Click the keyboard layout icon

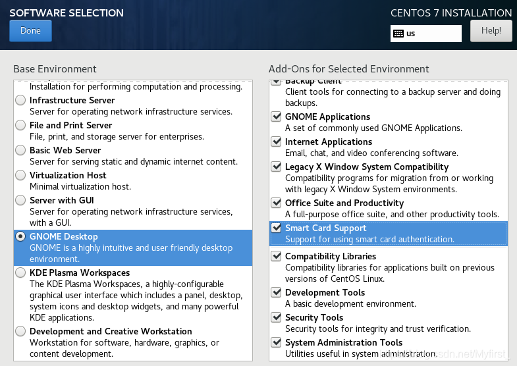pyautogui.click(x=398, y=34)
